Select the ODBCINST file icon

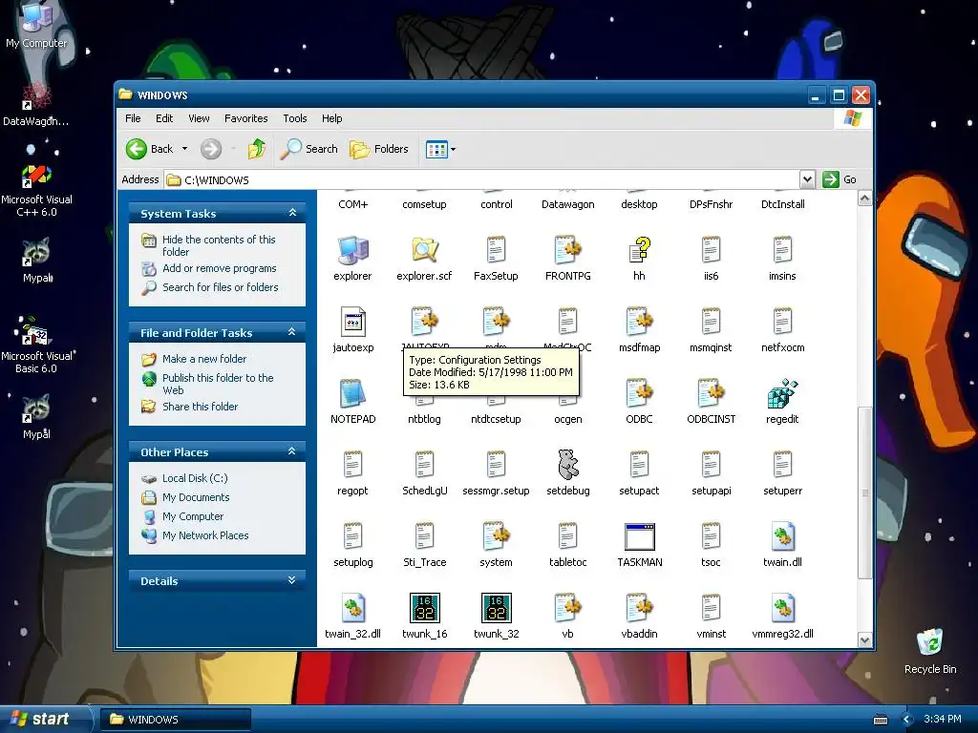[x=711, y=394]
